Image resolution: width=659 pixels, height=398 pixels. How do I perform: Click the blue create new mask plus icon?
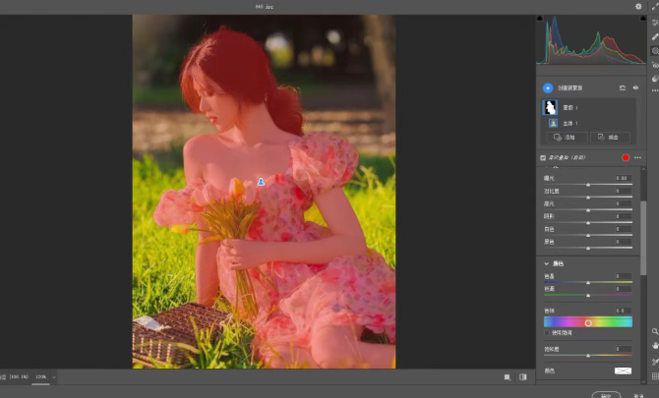pyautogui.click(x=548, y=87)
